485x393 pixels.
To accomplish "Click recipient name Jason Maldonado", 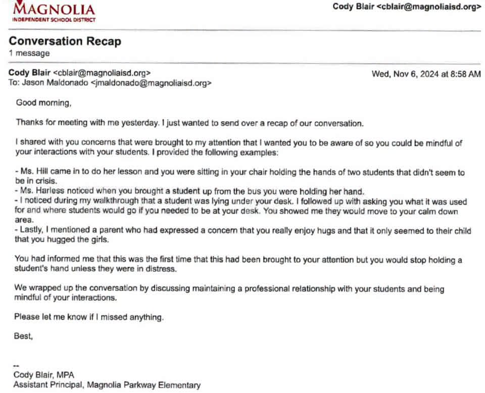I will coord(55,82).
